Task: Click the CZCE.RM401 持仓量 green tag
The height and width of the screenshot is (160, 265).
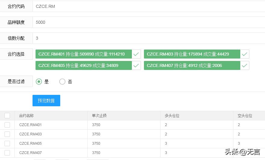Action: 83,54
